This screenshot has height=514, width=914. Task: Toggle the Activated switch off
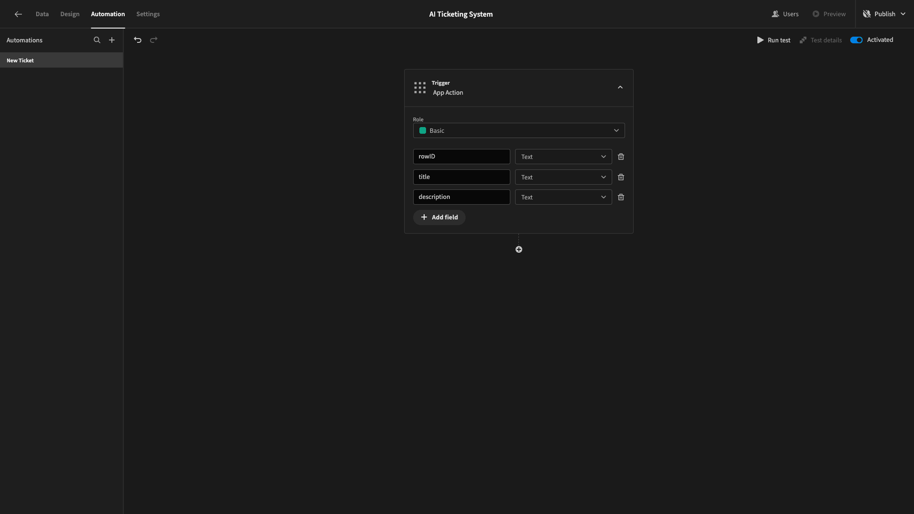856,40
